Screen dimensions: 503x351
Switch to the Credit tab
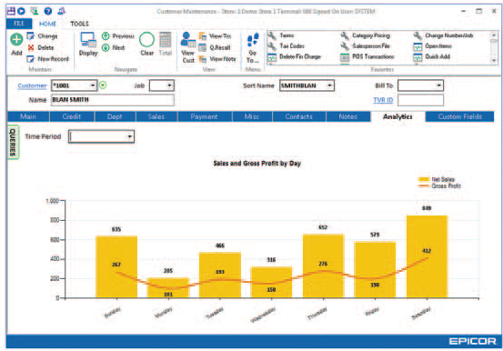click(x=72, y=116)
